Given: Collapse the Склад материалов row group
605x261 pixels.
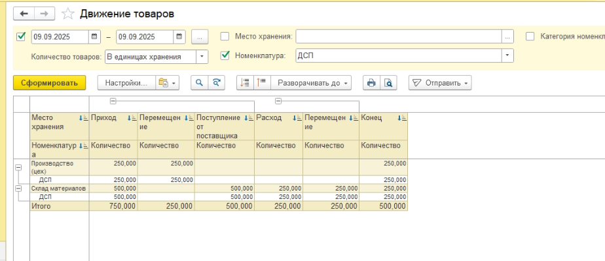Looking at the screenshot, I should click(18, 189).
